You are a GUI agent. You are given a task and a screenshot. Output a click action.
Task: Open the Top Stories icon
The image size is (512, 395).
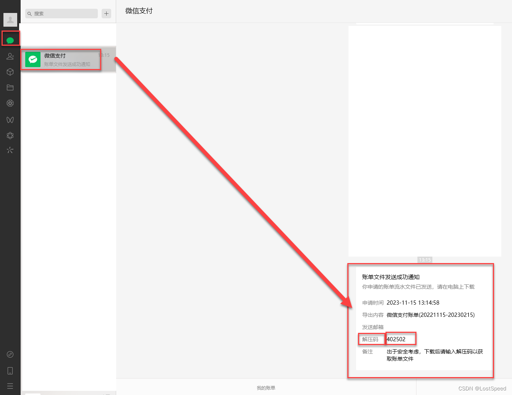10,135
